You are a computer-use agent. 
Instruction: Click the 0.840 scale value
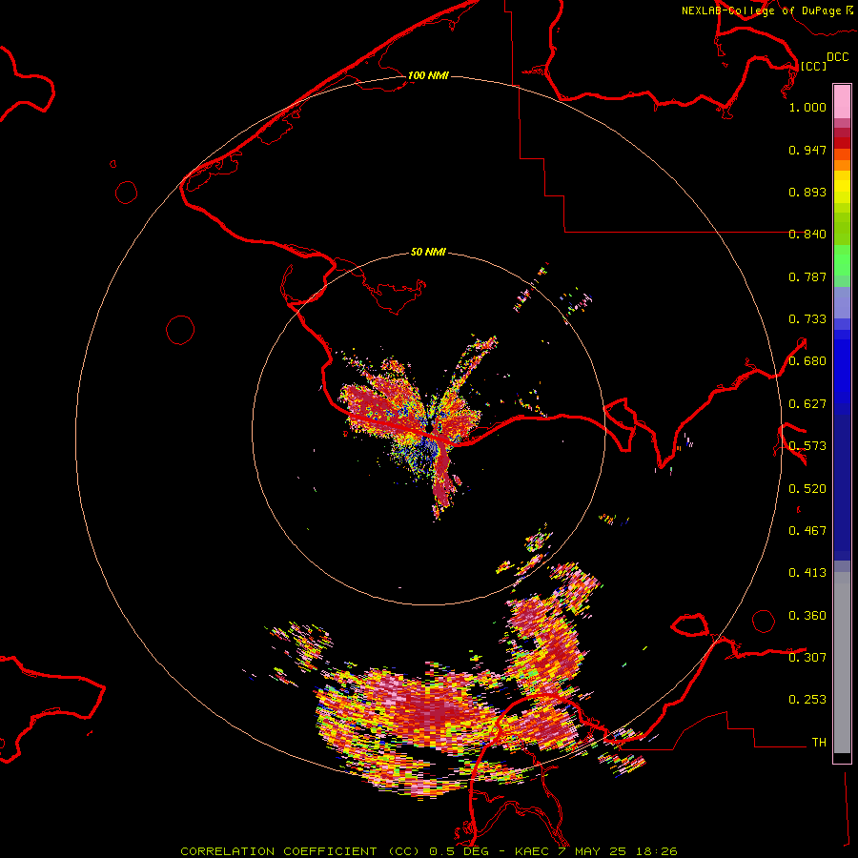click(807, 235)
